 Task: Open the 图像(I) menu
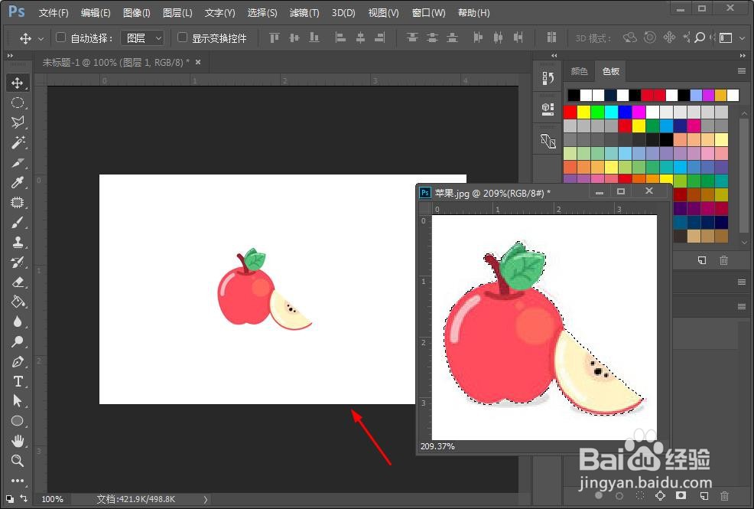pyautogui.click(x=137, y=13)
